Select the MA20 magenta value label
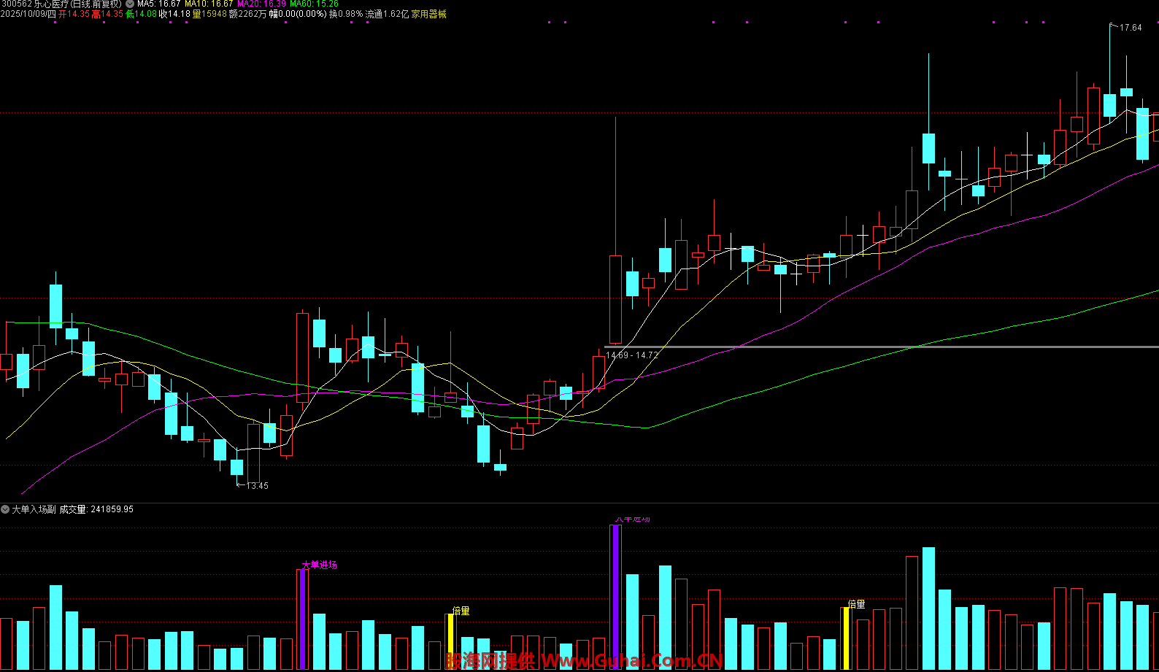Screen dimensions: 1159x672 [261, 4]
